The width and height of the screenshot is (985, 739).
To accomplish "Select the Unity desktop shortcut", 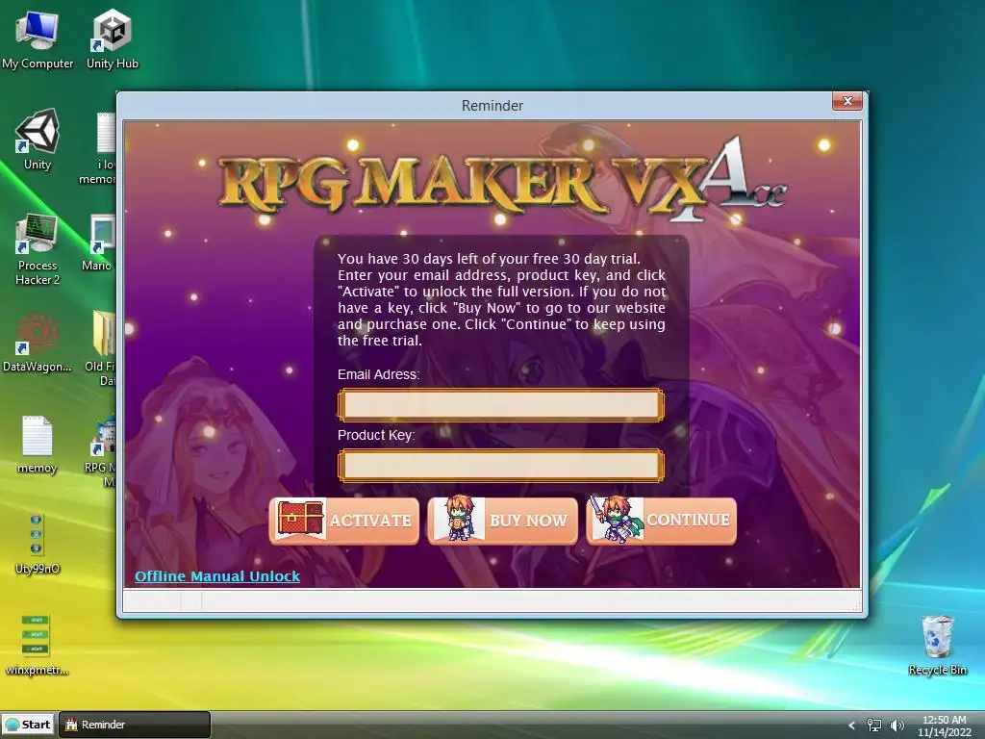I will tap(38, 140).
